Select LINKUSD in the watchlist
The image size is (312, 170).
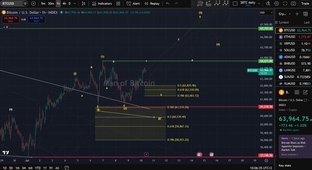pos(294,70)
